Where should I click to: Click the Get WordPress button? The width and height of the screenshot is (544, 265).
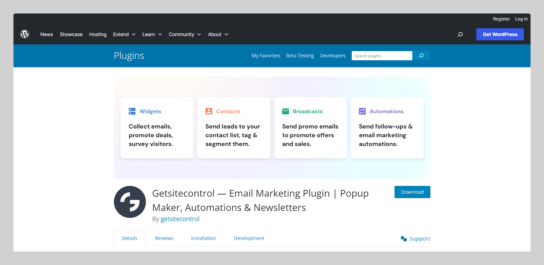(x=500, y=34)
